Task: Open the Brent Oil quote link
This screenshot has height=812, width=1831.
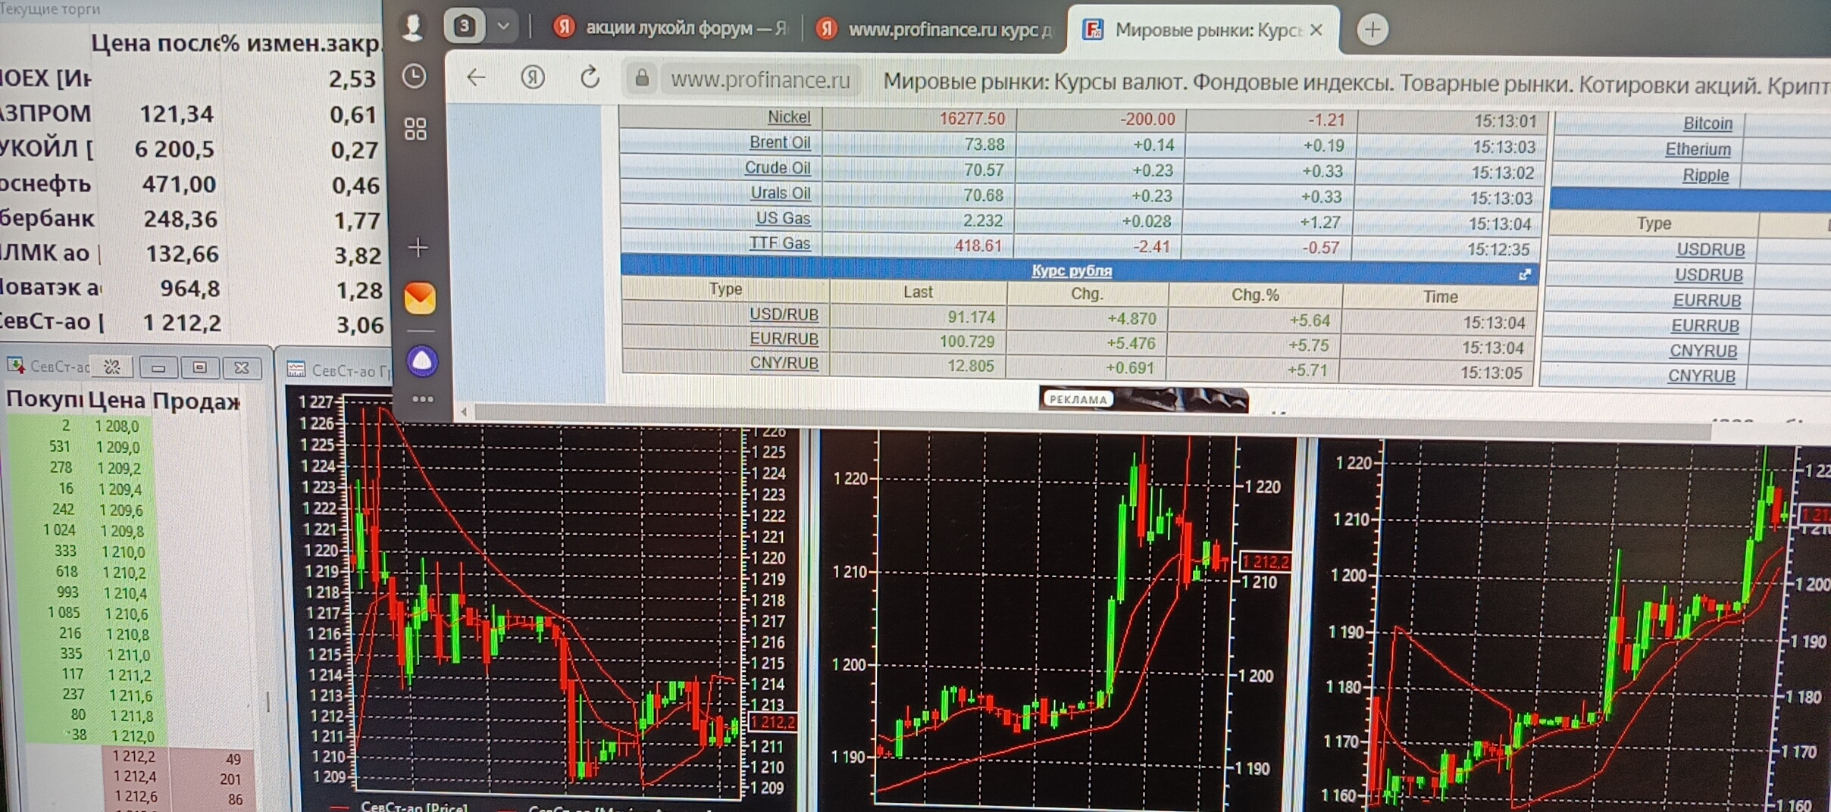Action: 779,142
